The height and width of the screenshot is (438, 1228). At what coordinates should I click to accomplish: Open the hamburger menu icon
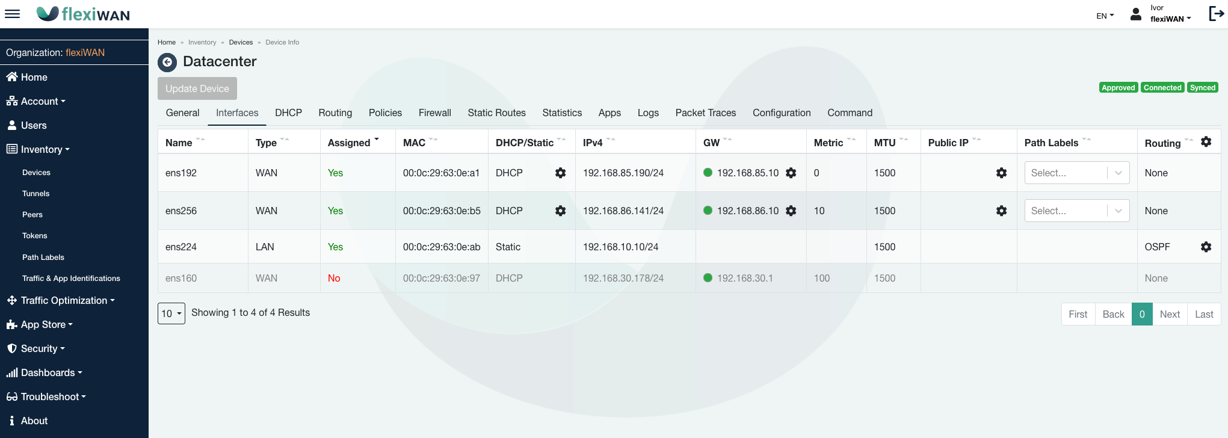click(12, 14)
